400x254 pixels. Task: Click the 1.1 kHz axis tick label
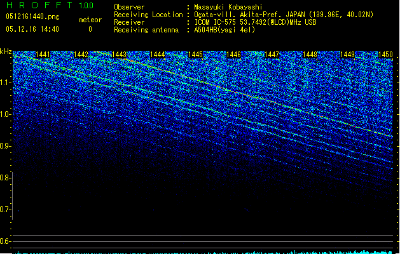(5, 83)
